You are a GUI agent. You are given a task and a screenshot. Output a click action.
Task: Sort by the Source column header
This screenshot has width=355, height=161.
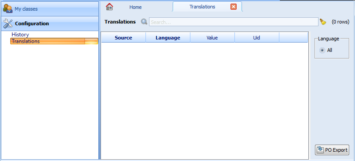coord(123,38)
